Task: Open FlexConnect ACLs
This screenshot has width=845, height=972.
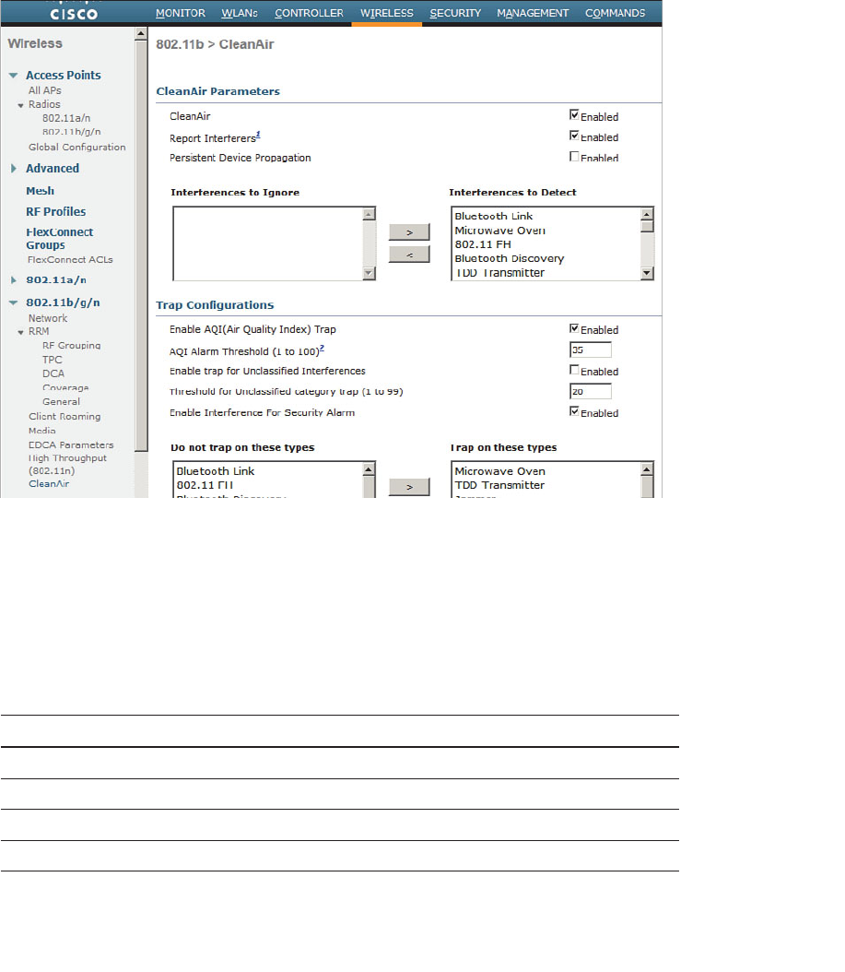Action: (70, 260)
